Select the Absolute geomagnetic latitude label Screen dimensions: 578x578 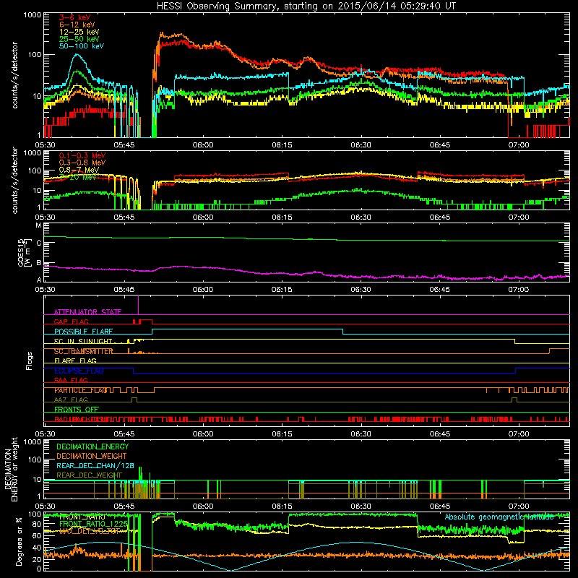tap(499, 517)
